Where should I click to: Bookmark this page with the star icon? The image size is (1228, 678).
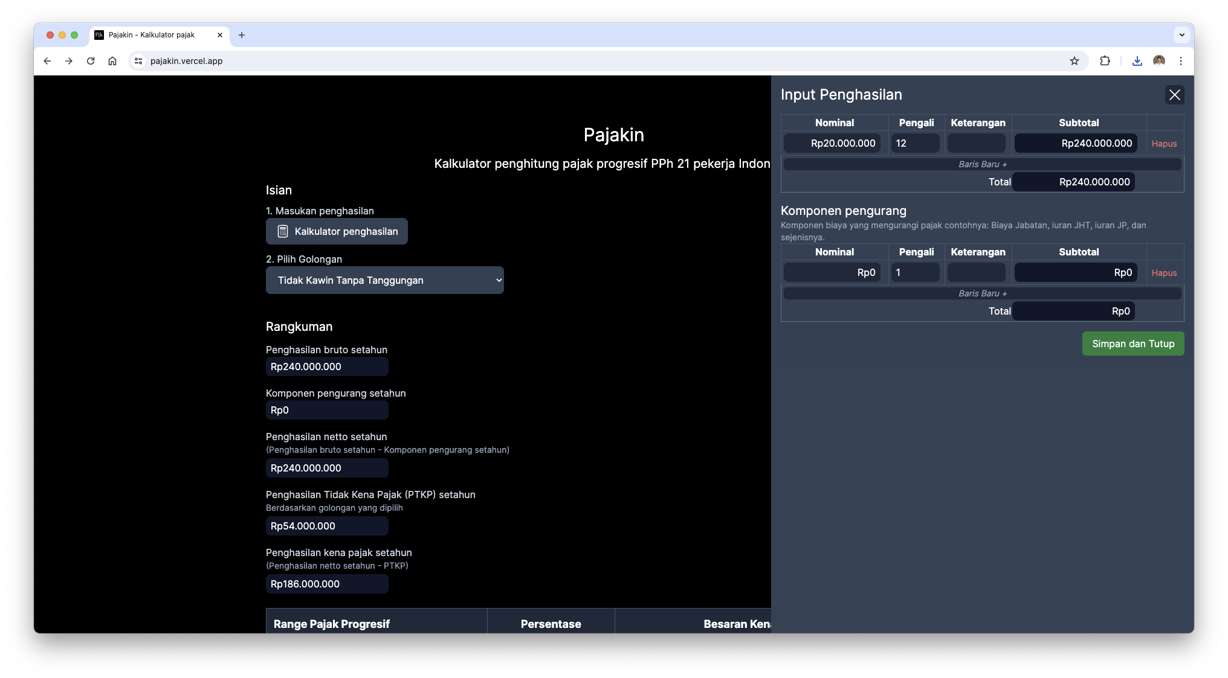[x=1074, y=61]
